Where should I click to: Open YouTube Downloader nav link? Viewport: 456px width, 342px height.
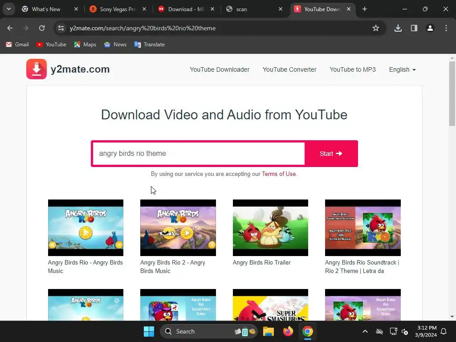220,69
